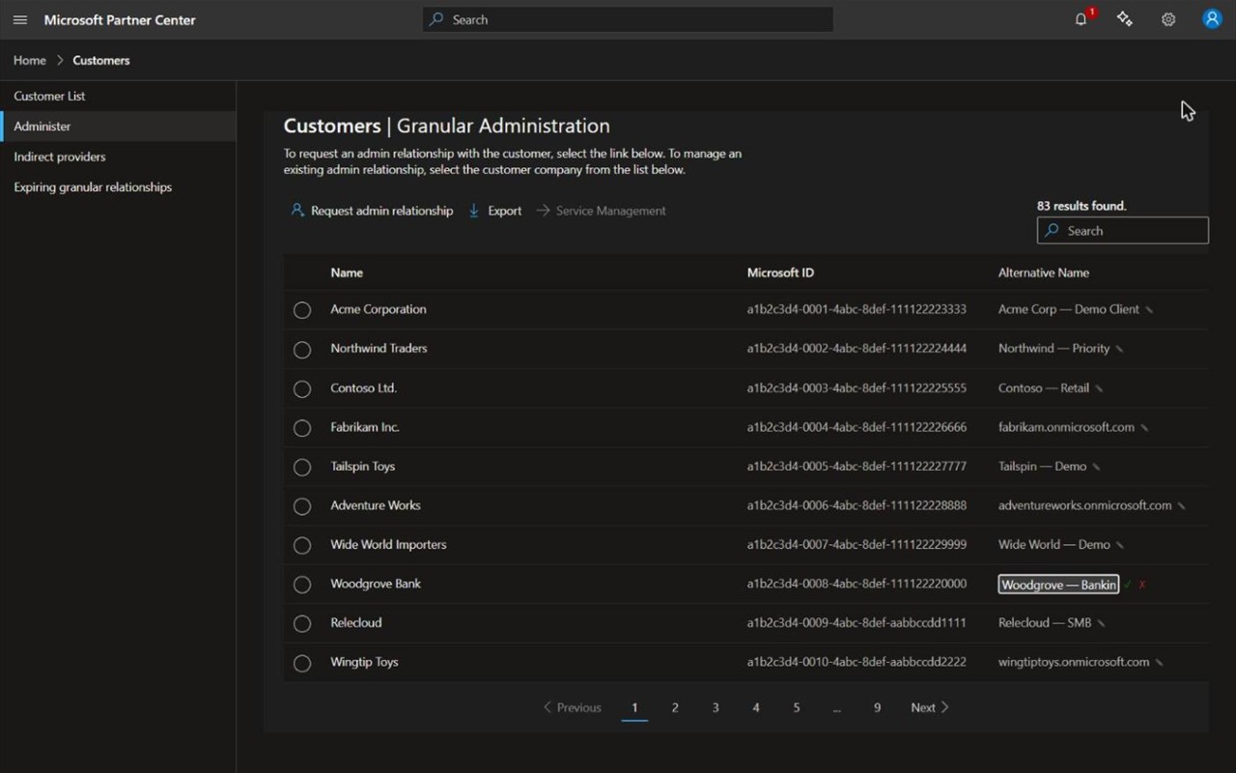Viewport: 1236px width, 773px height.
Task: Go to page 5
Action: point(797,707)
